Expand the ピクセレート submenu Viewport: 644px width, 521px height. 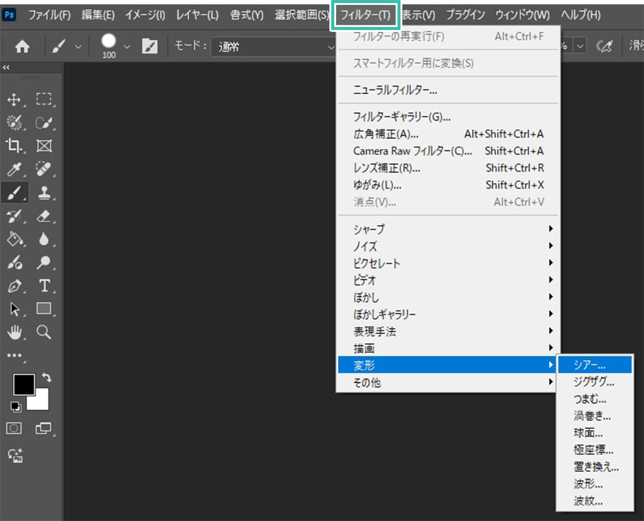click(448, 263)
